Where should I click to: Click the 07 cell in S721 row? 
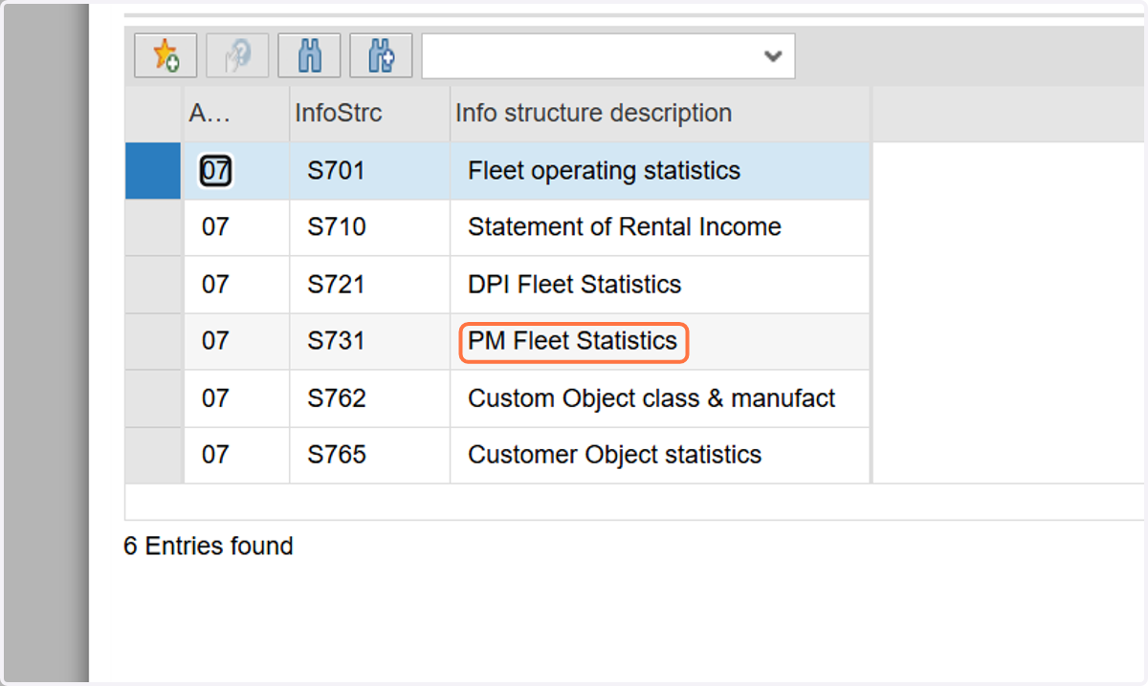click(x=235, y=285)
